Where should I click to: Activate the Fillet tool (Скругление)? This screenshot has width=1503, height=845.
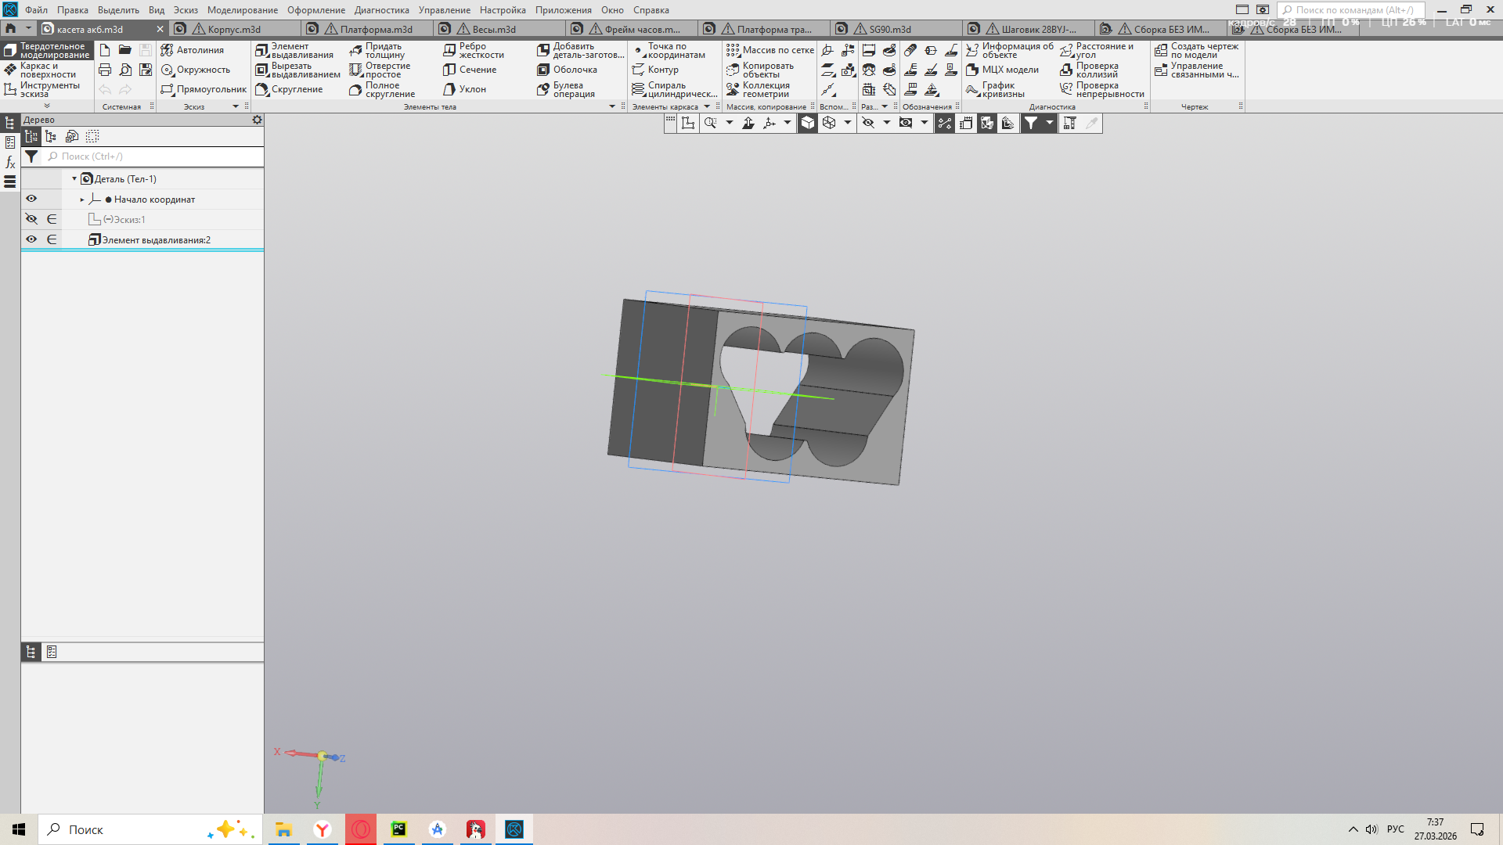289,89
